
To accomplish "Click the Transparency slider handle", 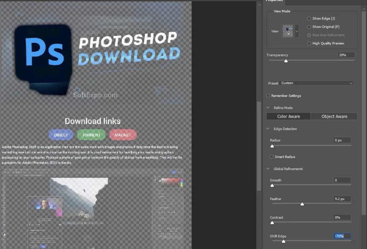I will click(286, 61).
